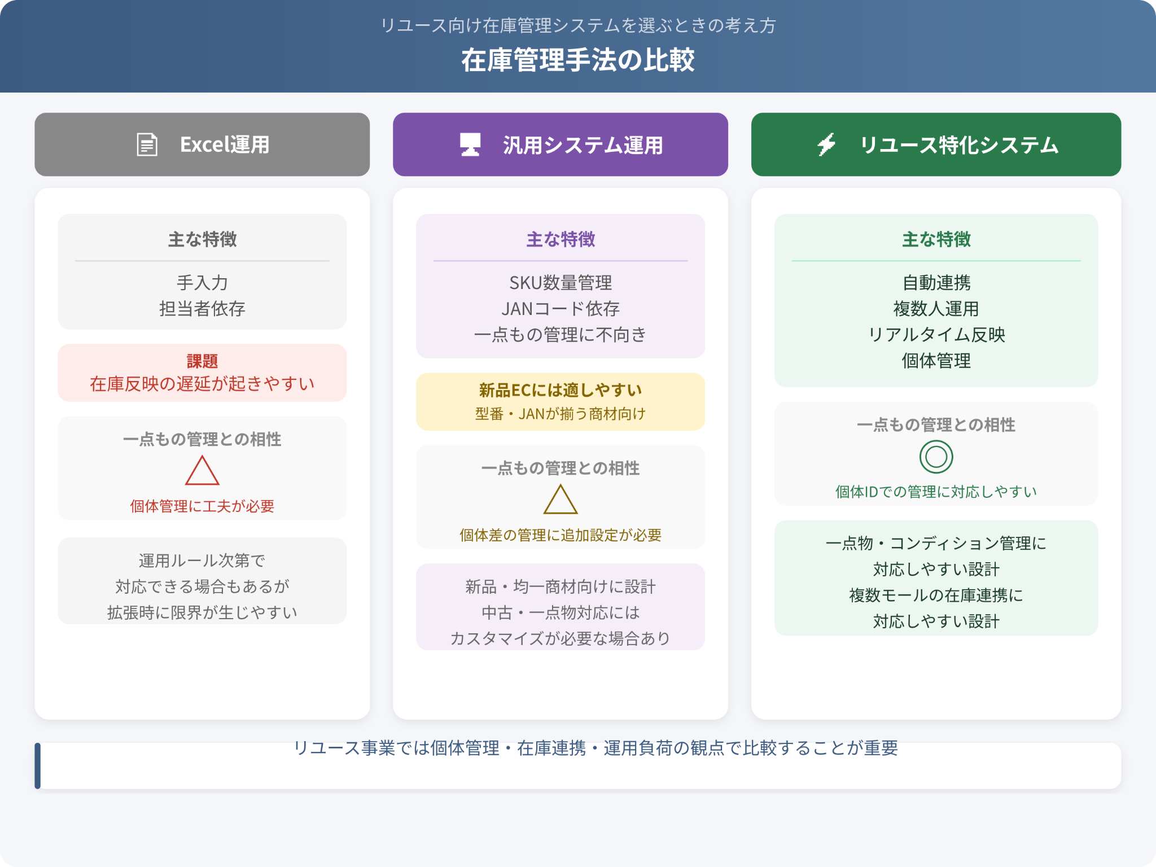
Task: Click 個体管理 in green feature box
Action: pos(936,360)
